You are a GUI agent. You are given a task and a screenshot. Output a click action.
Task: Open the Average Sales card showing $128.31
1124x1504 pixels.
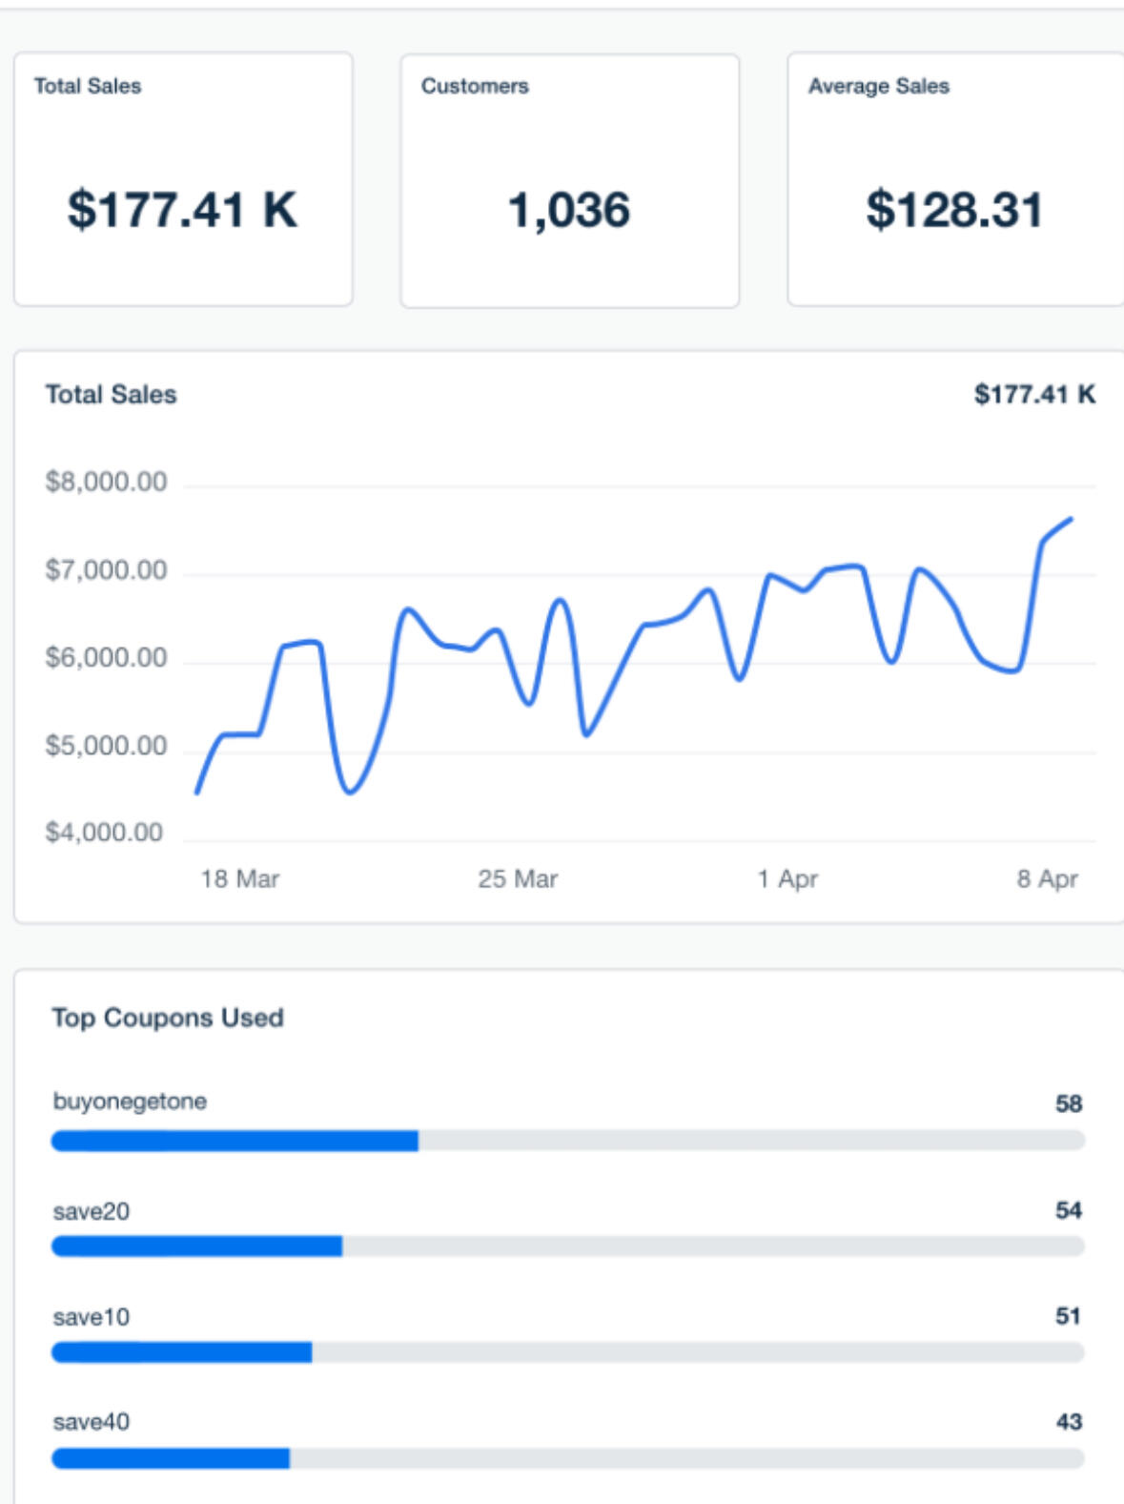[x=954, y=210]
